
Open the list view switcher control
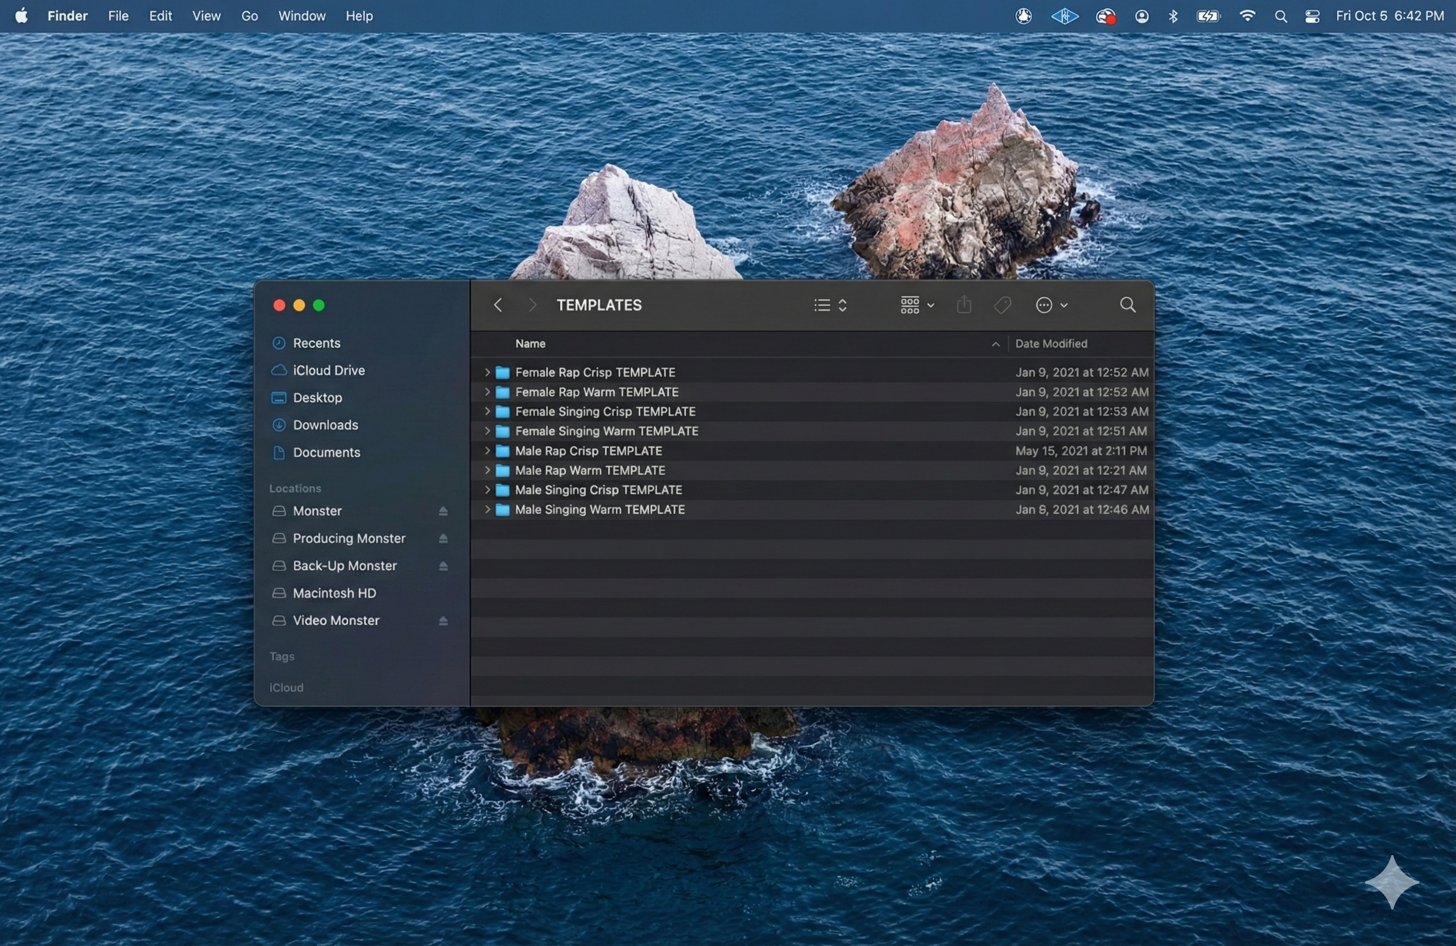830,305
